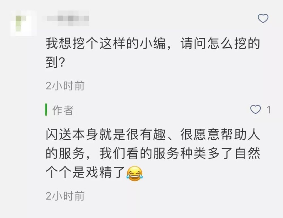
Task: Open the commenter's blurred avatar
Action: [x=23, y=24]
